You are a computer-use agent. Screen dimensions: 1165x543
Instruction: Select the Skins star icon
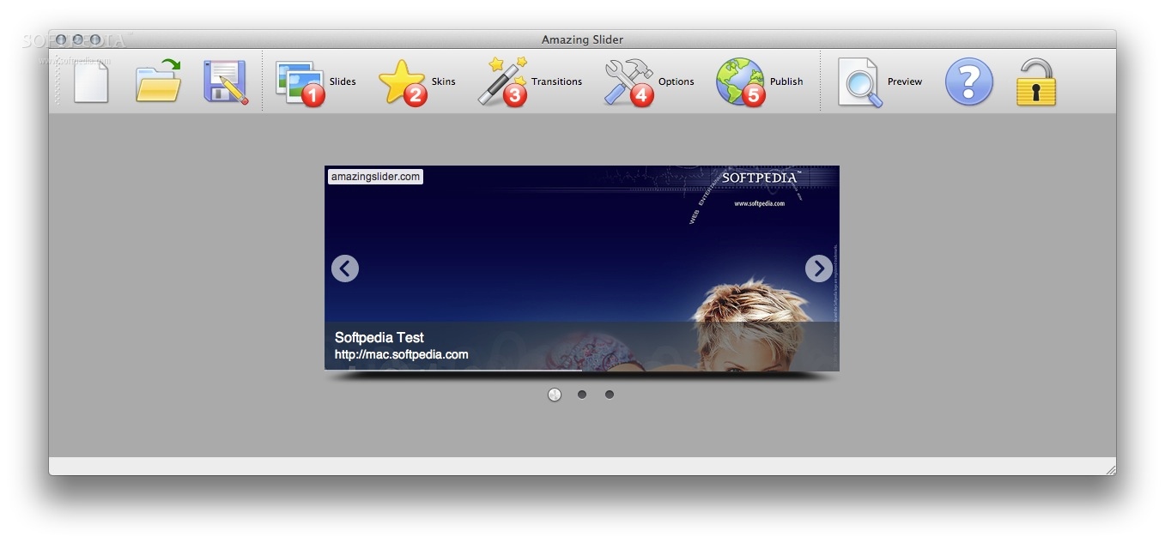point(402,81)
